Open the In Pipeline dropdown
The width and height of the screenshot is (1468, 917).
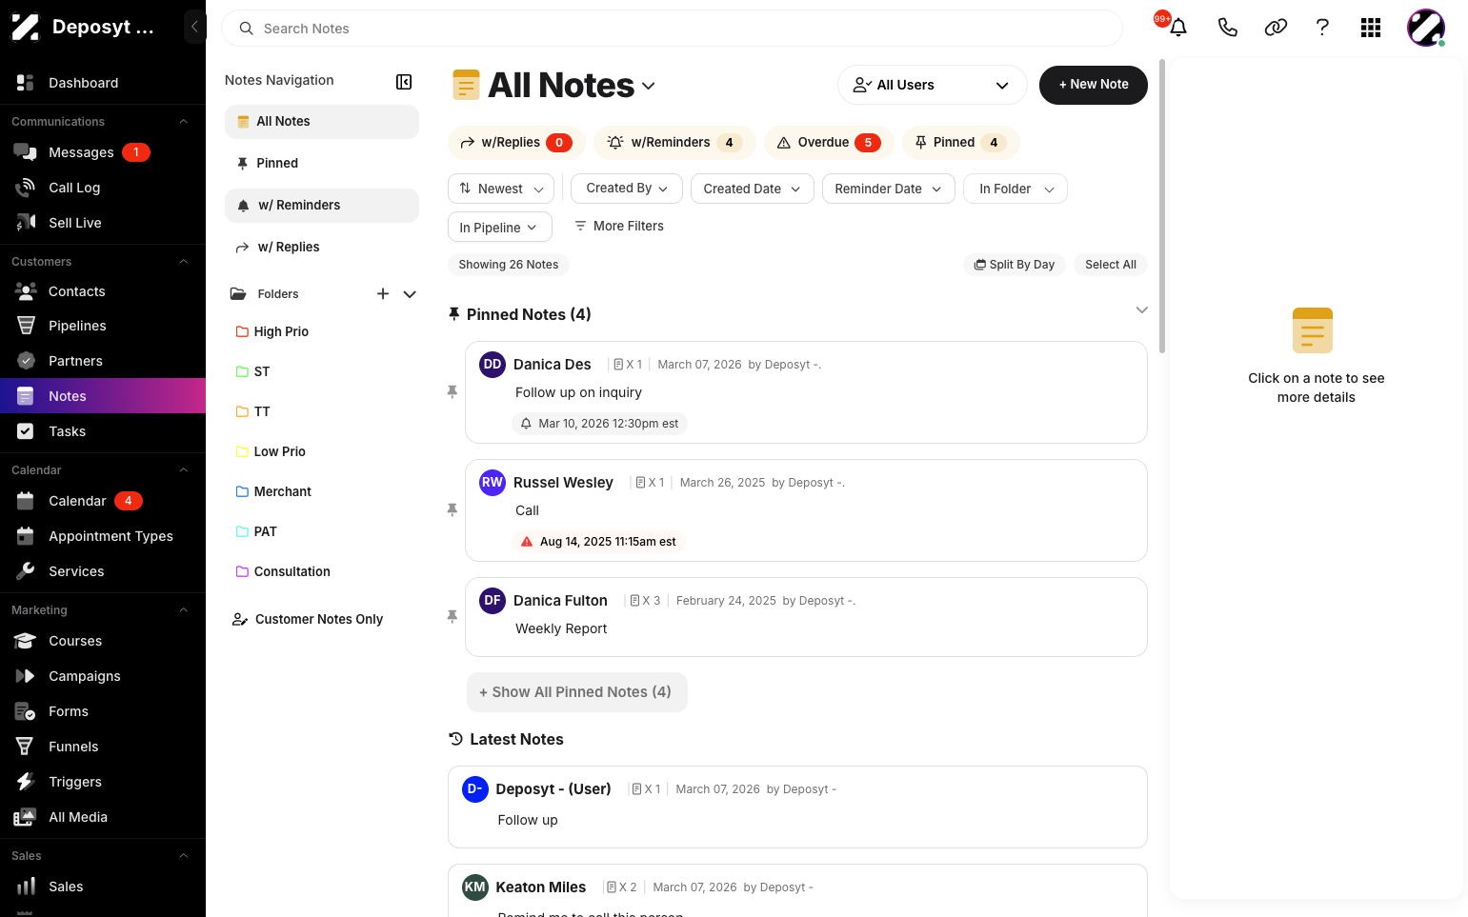pos(500,227)
